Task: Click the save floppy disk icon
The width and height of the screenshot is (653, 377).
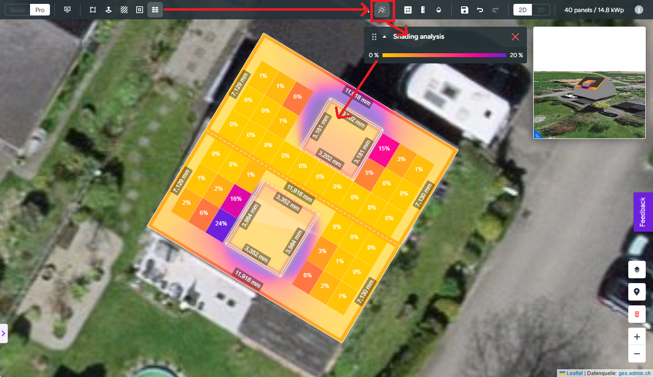Action: click(464, 10)
